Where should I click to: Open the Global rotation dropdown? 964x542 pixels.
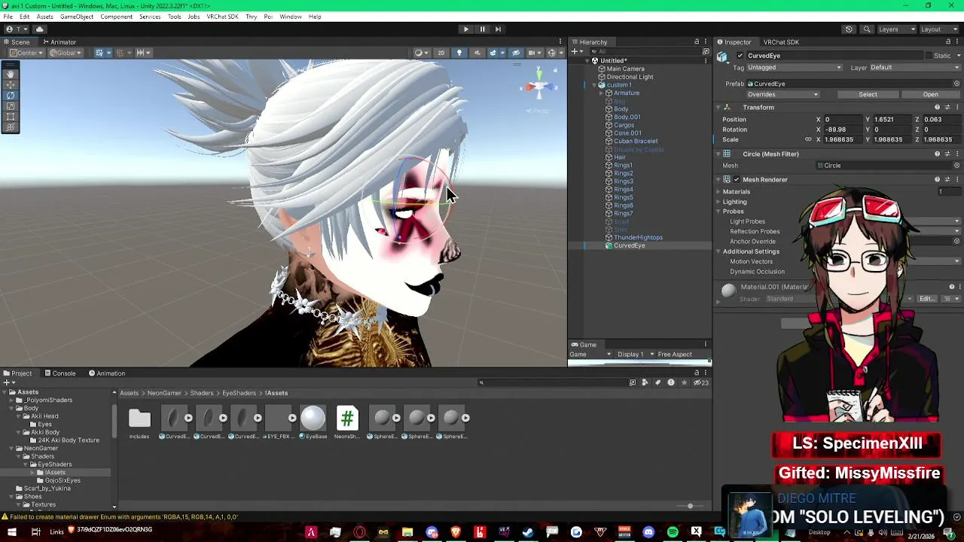click(66, 53)
